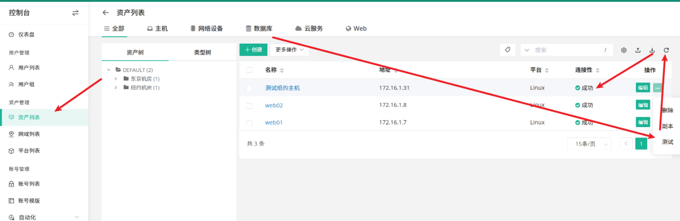Click the upload (import) icon
Screen dimensions: 680x221
(x=638, y=50)
